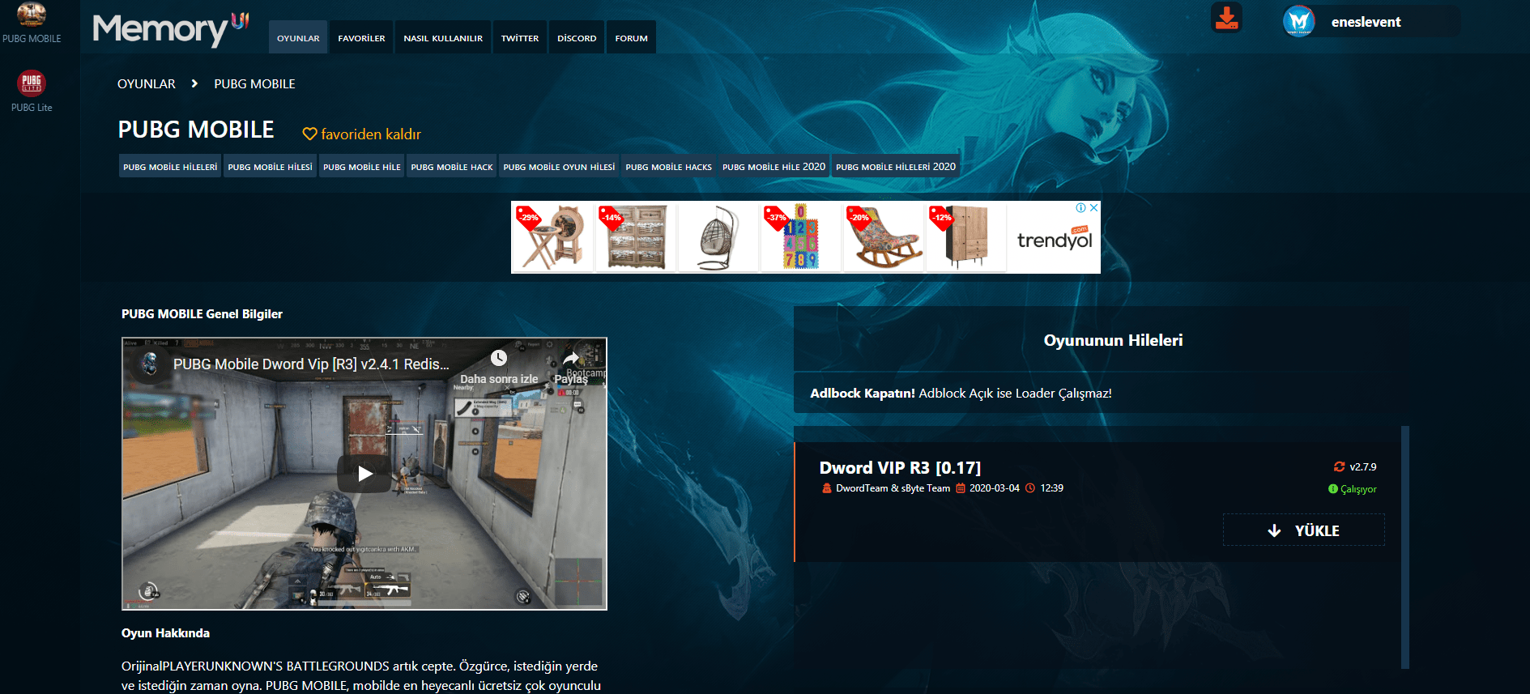Open the DISCORD tab
The image size is (1530, 694).
577,37
